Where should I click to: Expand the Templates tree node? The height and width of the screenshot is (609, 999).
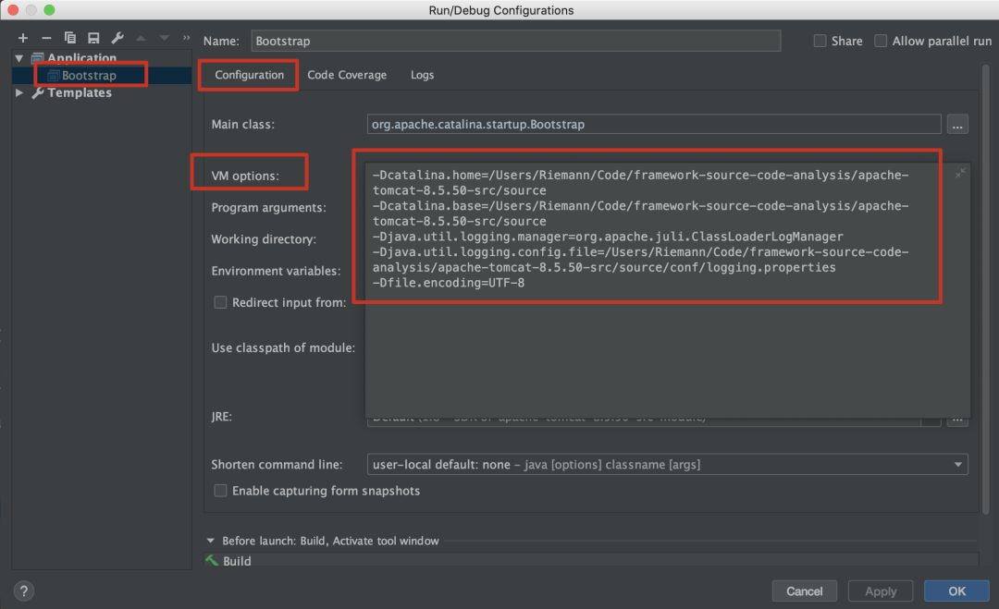click(x=19, y=92)
